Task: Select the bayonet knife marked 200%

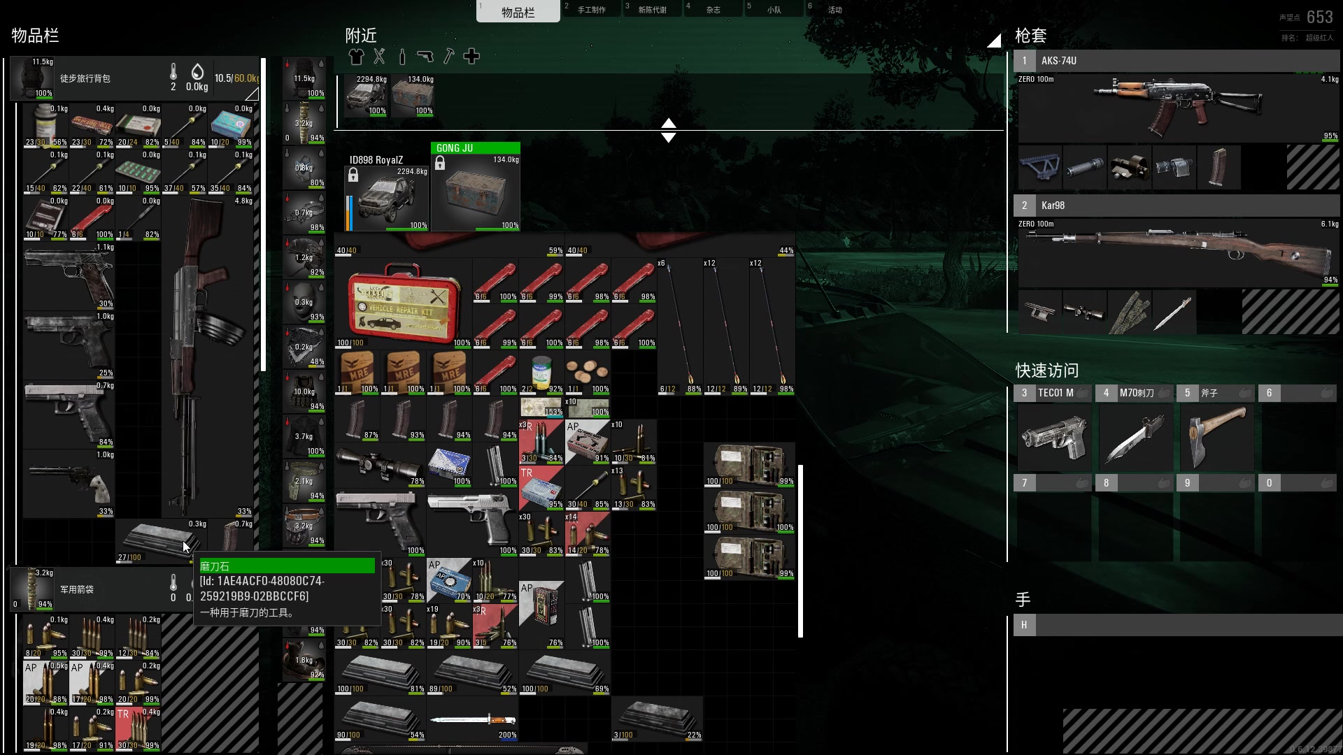Action: tap(472, 720)
